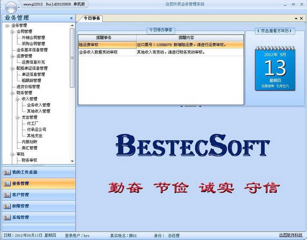The width and height of the screenshot is (307, 240).
Task: Open 运费信息补充 tree item
Action: (33, 62)
